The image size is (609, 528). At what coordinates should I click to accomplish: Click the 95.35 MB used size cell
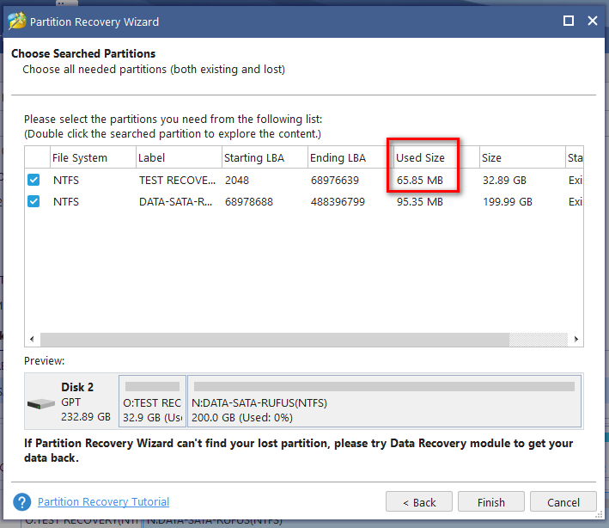420,201
